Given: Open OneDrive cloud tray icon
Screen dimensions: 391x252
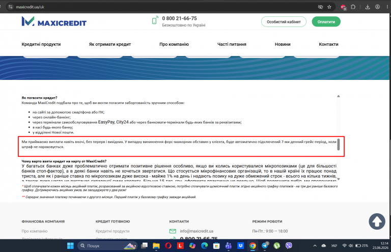Looking at the screenshot, I should (x=324, y=246).
